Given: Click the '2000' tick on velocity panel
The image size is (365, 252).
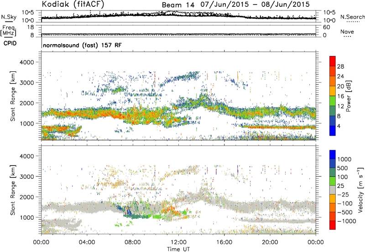Looking at the screenshot, I should tap(26, 197).
